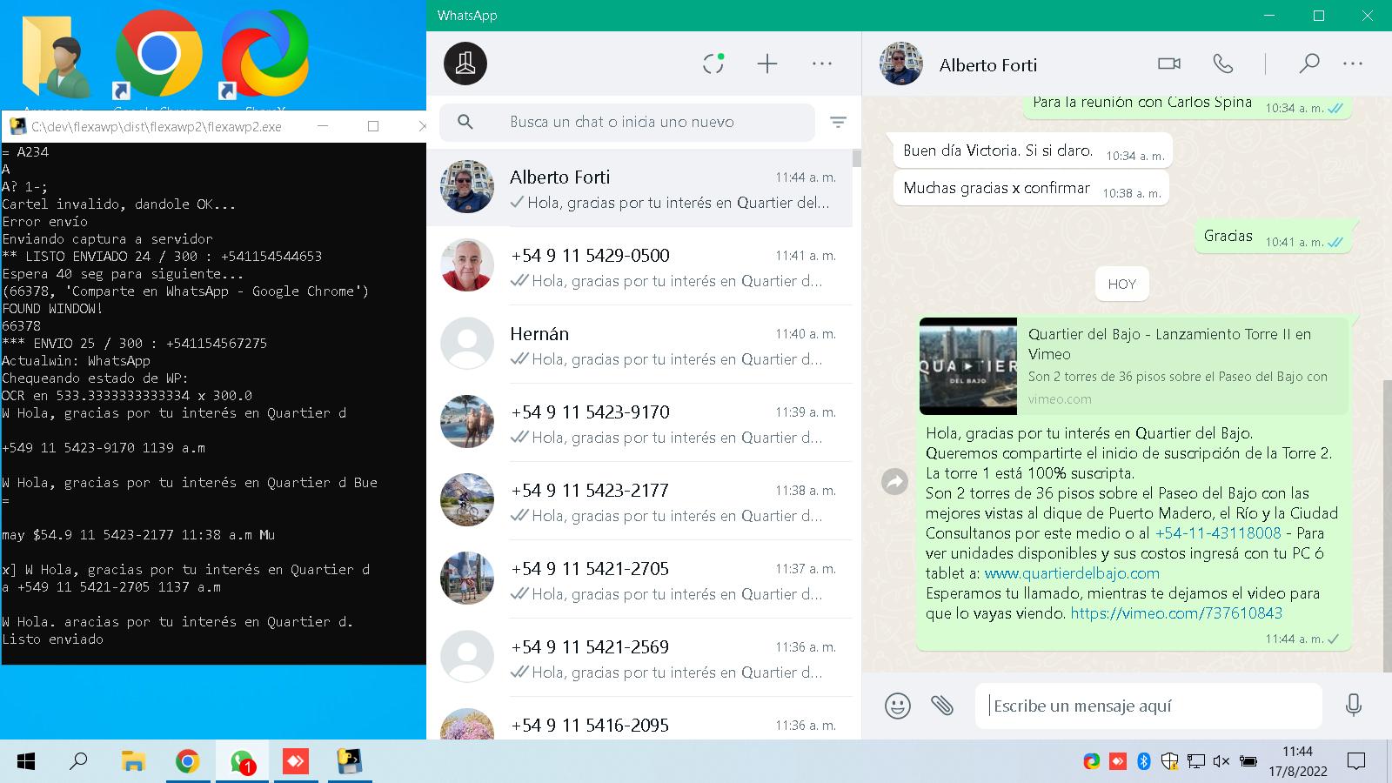Open the +54 9 11 5421-2705 chat
The height and width of the screenshot is (783, 1392).
click(x=639, y=579)
